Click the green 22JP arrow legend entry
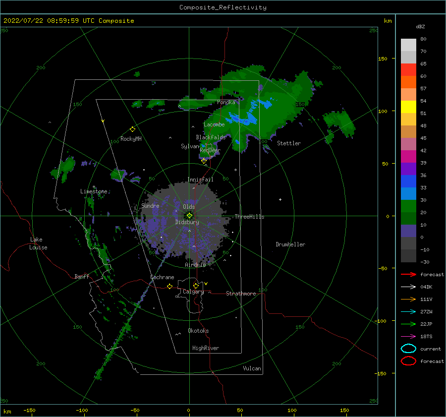Viewport: 446px width, 417px height. [408, 324]
